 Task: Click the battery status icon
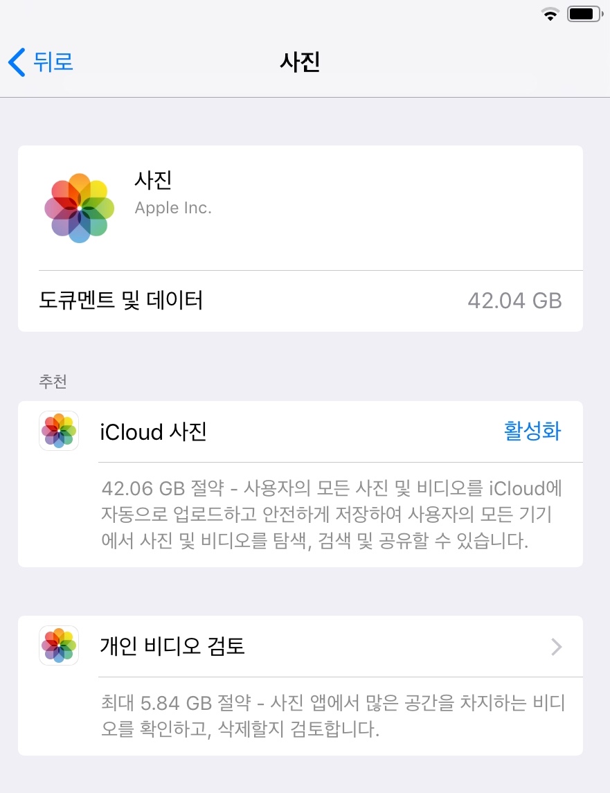pyautogui.click(x=584, y=15)
